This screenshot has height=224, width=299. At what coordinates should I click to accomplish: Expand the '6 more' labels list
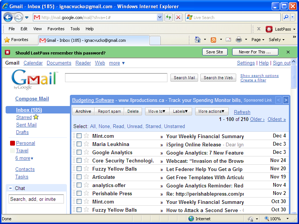(24, 158)
